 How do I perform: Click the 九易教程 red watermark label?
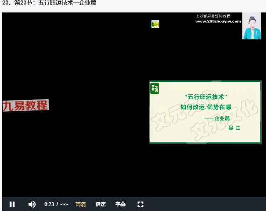click(x=26, y=105)
